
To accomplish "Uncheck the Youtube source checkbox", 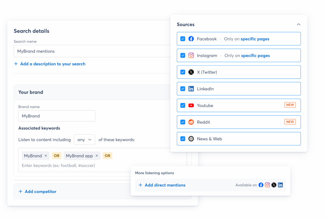I will (183, 105).
